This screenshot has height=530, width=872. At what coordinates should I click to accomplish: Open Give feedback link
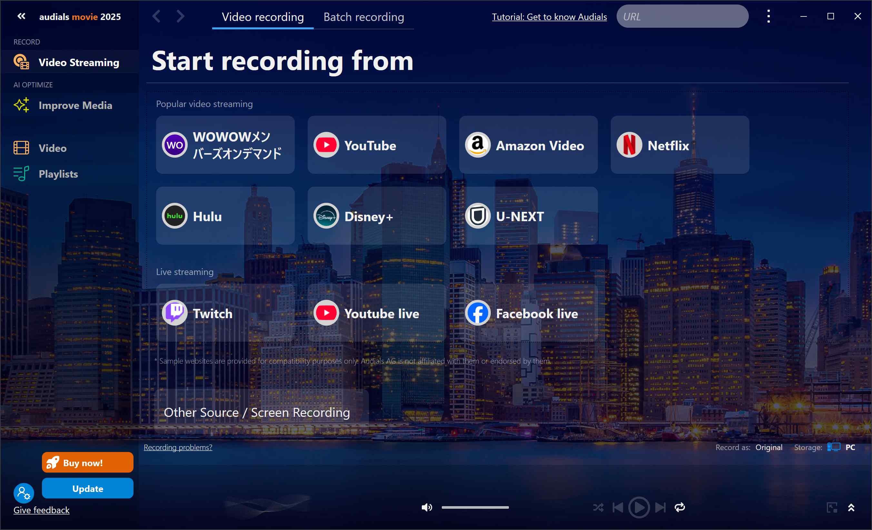[41, 510]
